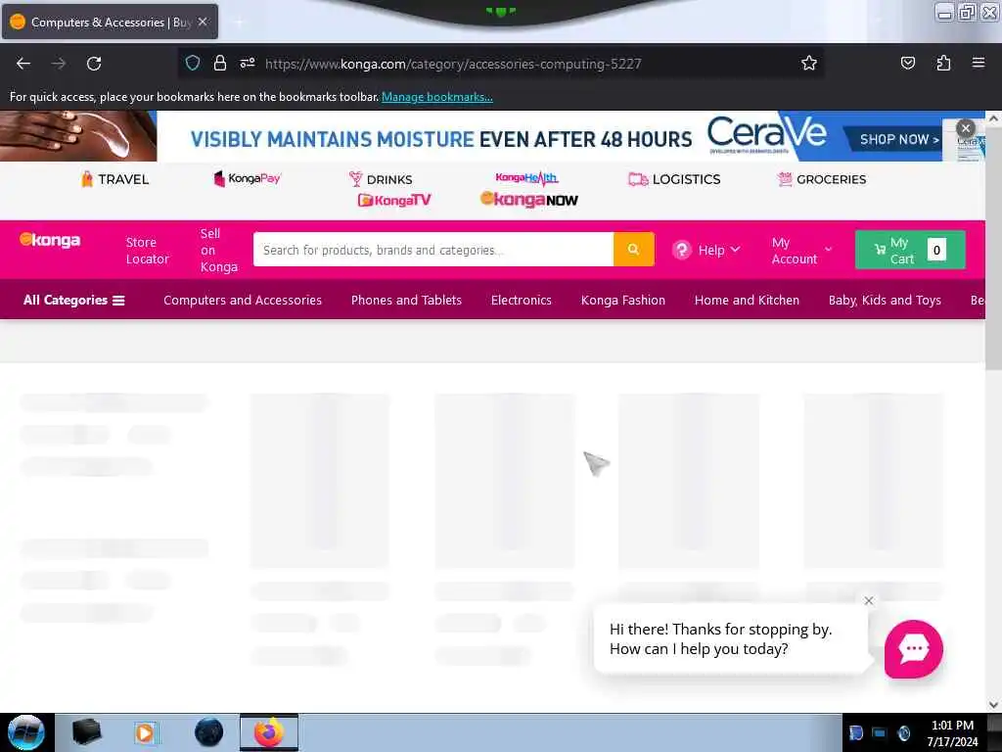Click the Konga home logo
Viewport: 1002px width, 752px height.
50,240
